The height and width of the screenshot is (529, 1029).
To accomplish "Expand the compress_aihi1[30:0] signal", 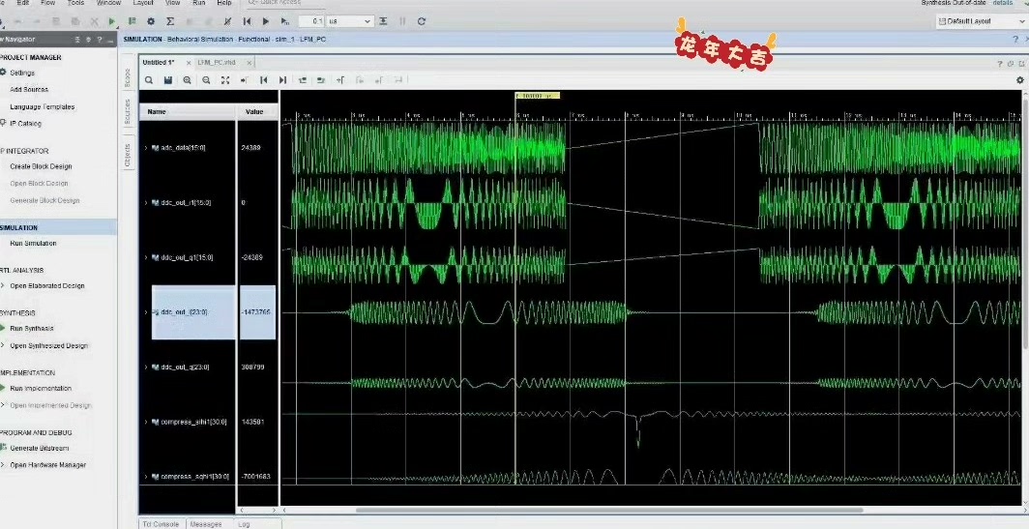I will [x=146, y=422].
